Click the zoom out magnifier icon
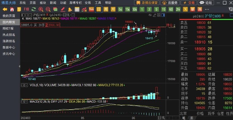This screenshot has width=233, height=120. (x=48, y=9)
